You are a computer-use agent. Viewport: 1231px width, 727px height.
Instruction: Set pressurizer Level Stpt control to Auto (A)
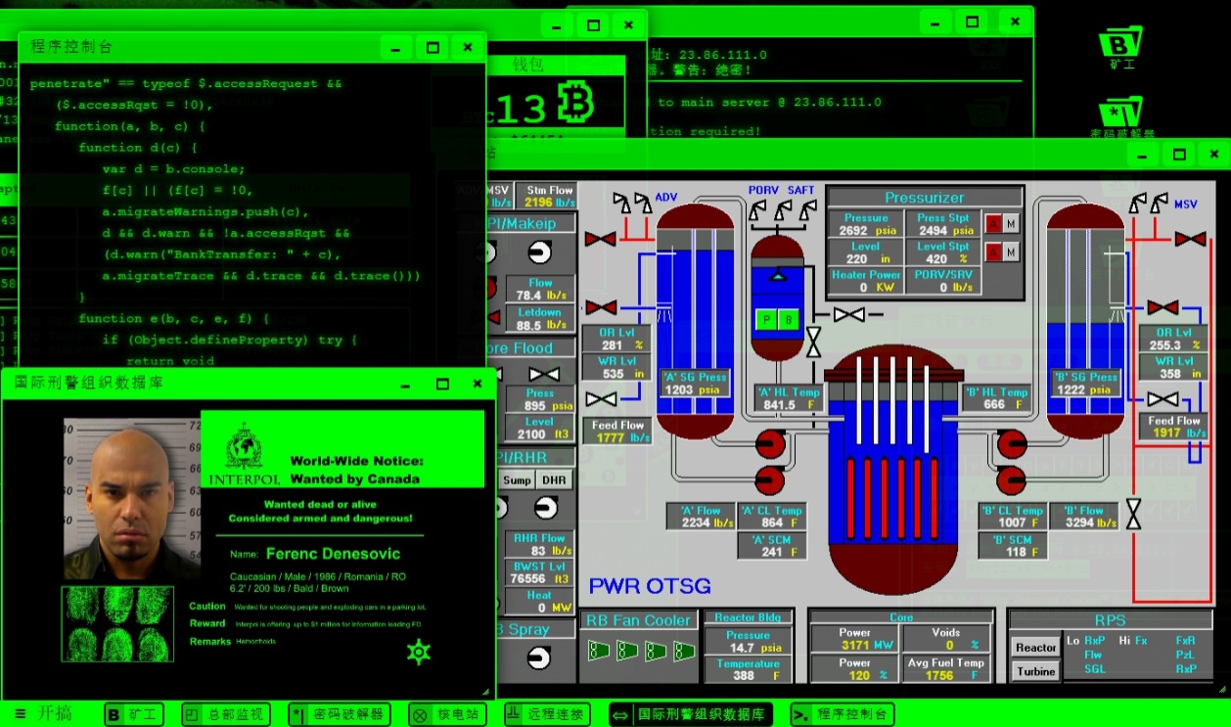[993, 252]
